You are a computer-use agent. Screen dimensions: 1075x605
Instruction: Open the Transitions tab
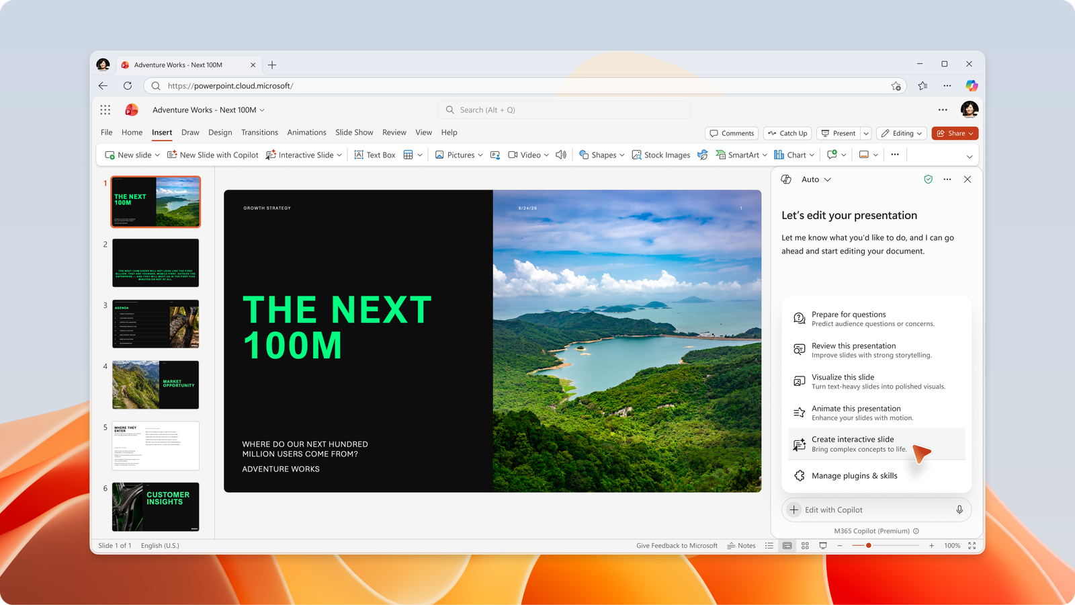[x=259, y=132]
